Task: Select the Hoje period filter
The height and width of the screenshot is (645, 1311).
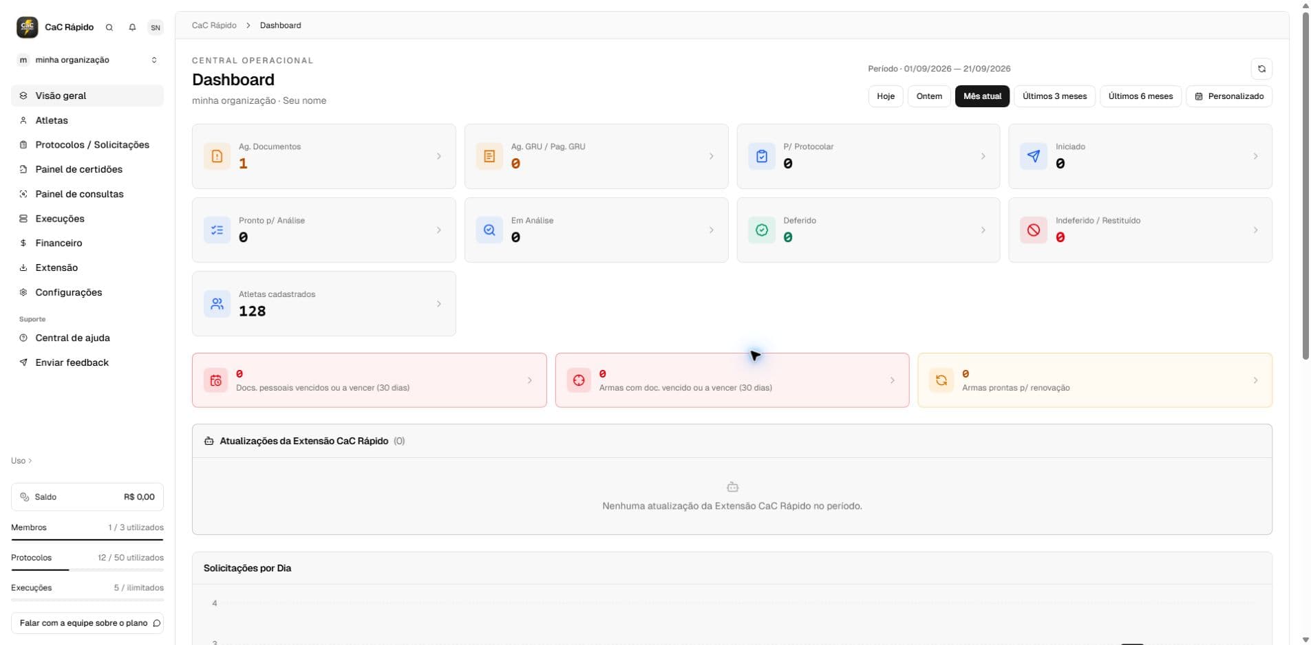Action: click(886, 96)
